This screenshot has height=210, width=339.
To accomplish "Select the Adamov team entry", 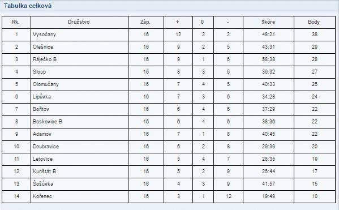I will [42, 134].
